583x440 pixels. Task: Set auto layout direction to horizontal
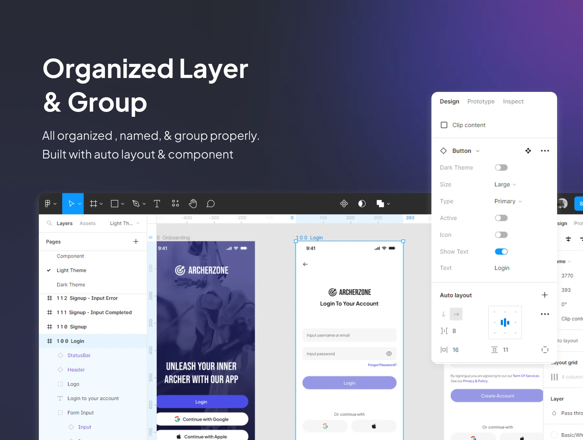456,314
